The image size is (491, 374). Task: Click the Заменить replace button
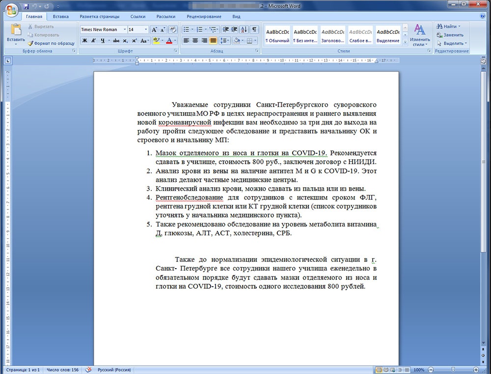tap(450, 35)
